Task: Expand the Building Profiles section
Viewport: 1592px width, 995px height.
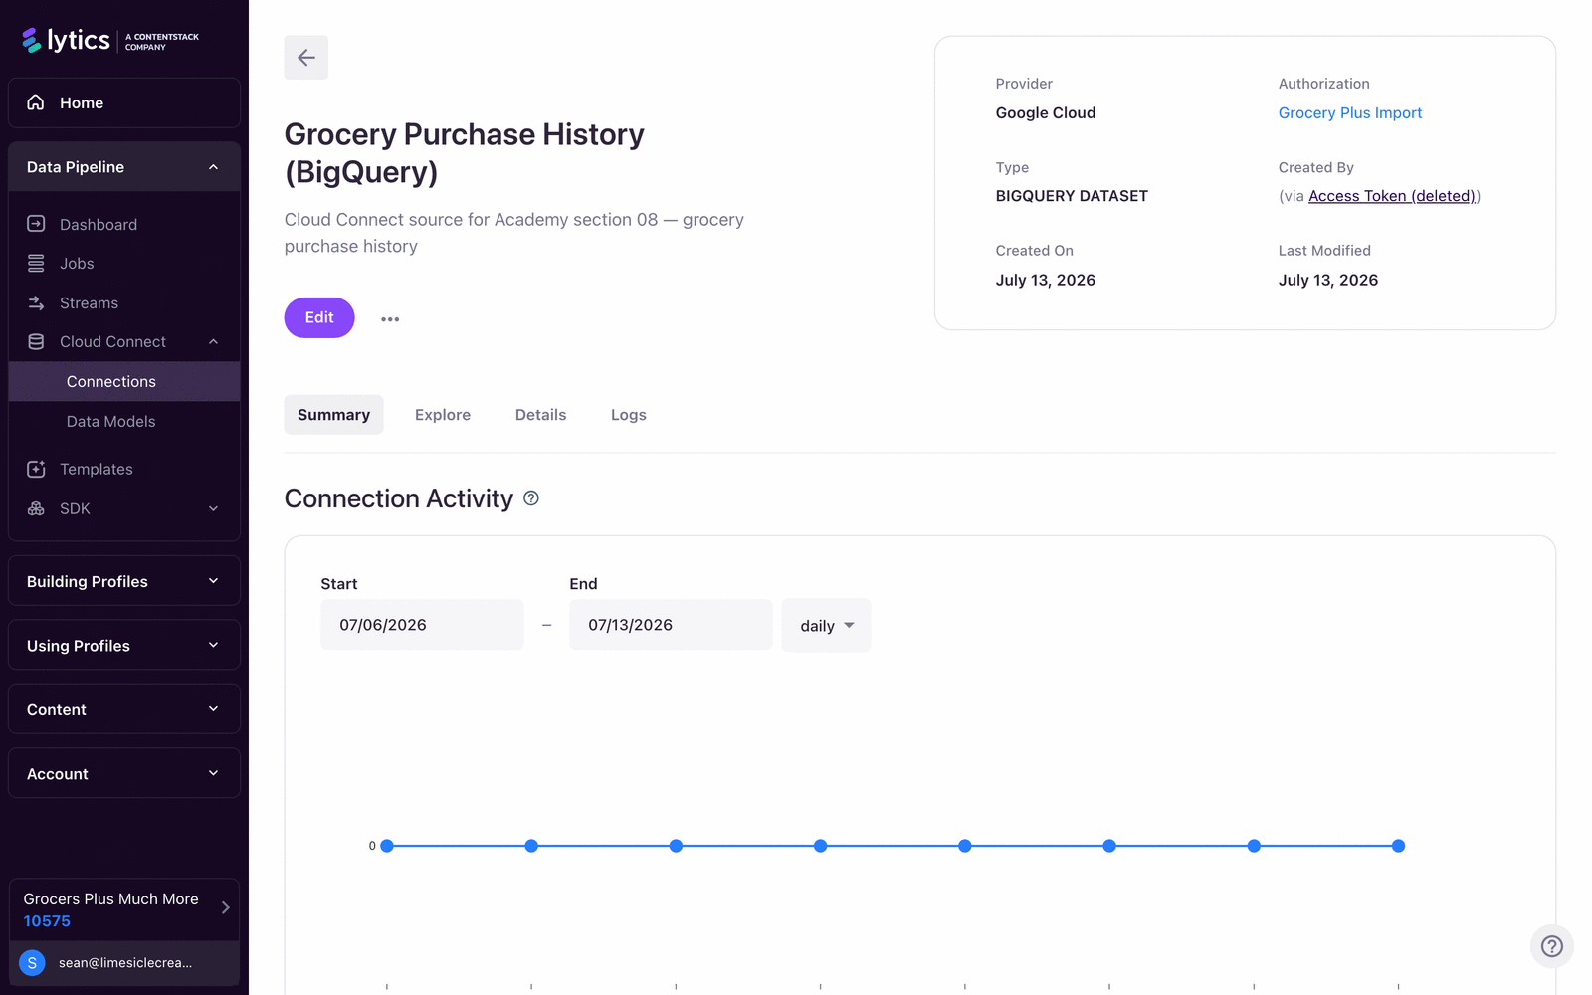Action: [124, 581]
